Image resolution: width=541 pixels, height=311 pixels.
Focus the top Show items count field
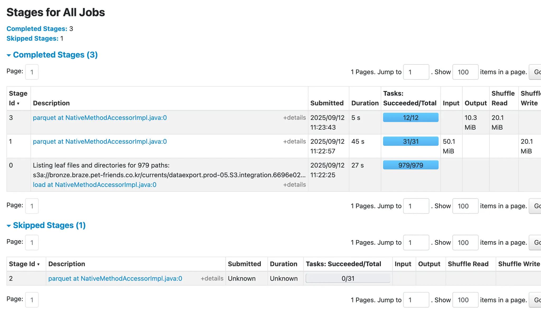pyautogui.click(x=465, y=72)
